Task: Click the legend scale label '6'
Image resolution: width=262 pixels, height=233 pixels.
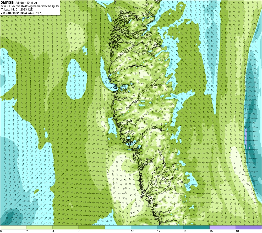Action: tap(79, 231)
